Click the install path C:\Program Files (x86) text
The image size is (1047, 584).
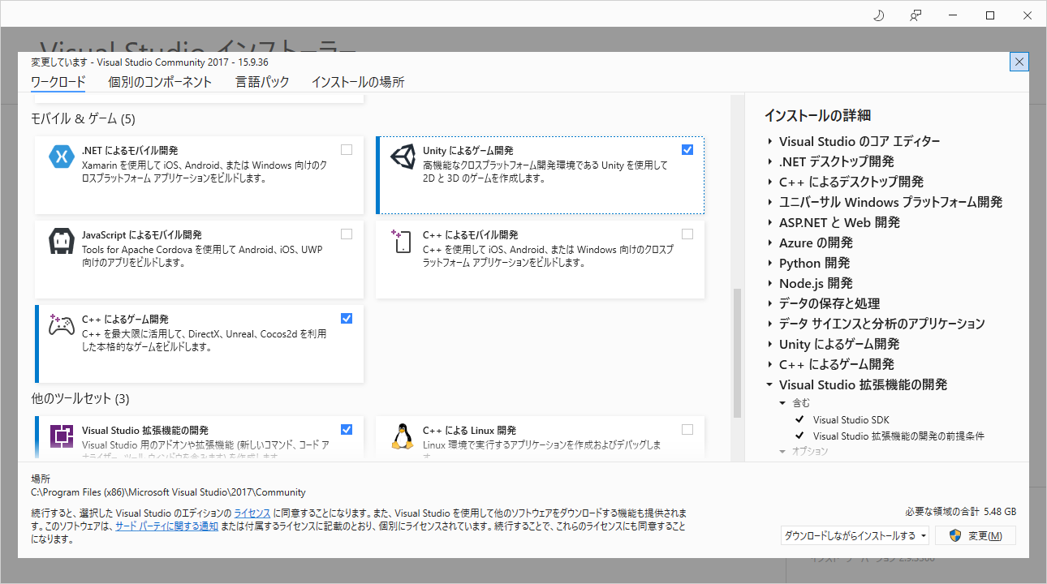click(x=168, y=492)
